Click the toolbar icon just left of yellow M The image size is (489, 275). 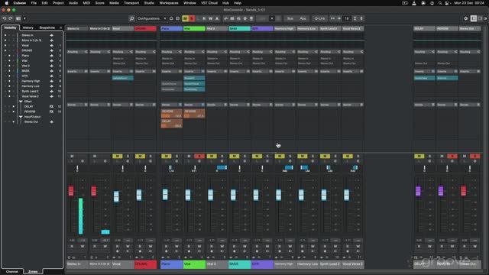coord(178,18)
